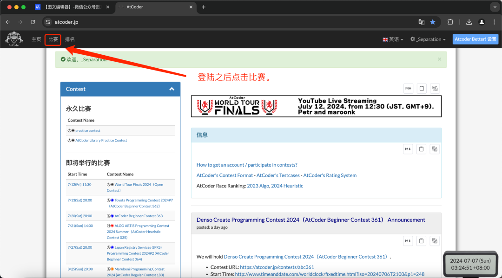Dismiss the green welcome banner with the ×
502x278 pixels.
click(439, 59)
